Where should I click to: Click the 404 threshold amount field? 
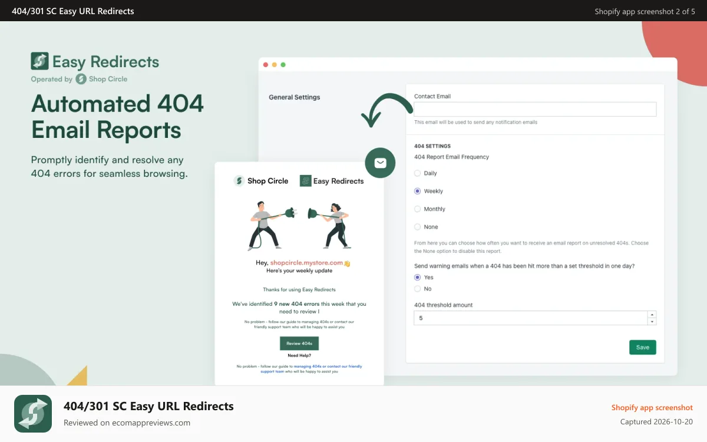530,318
